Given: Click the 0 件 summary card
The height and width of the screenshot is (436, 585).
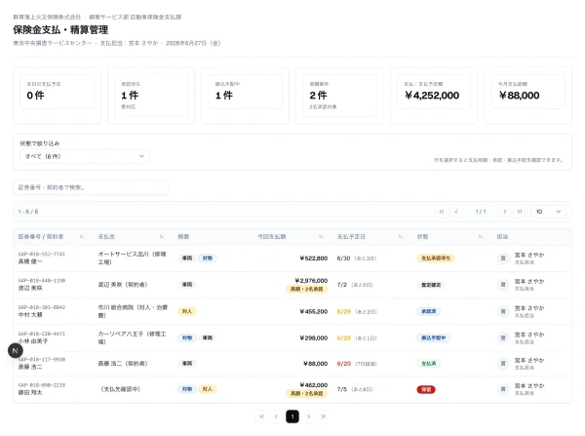Looking at the screenshot, I should tap(58, 96).
